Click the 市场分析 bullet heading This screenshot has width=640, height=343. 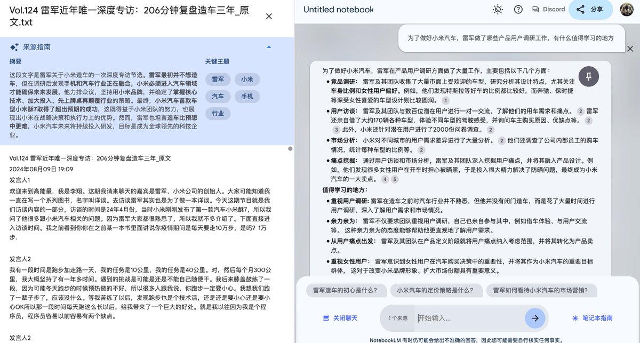[344, 140]
